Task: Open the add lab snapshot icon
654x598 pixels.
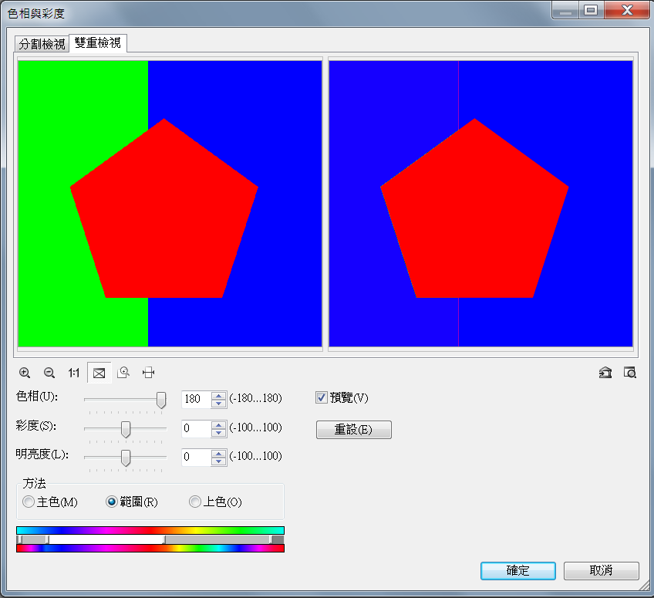Action: click(x=605, y=372)
